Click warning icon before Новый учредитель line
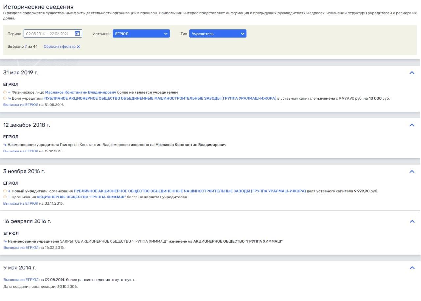This screenshot has width=421, height=301. (5, 191)
